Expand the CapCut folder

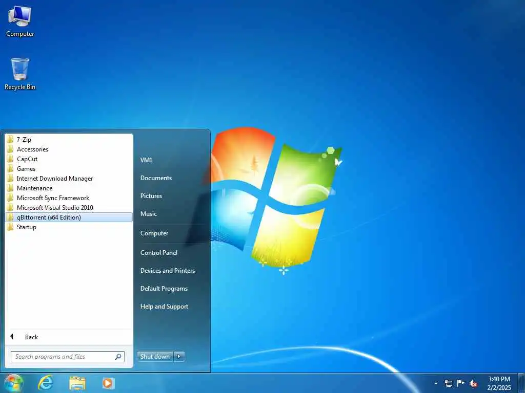(x=69, y=159)
